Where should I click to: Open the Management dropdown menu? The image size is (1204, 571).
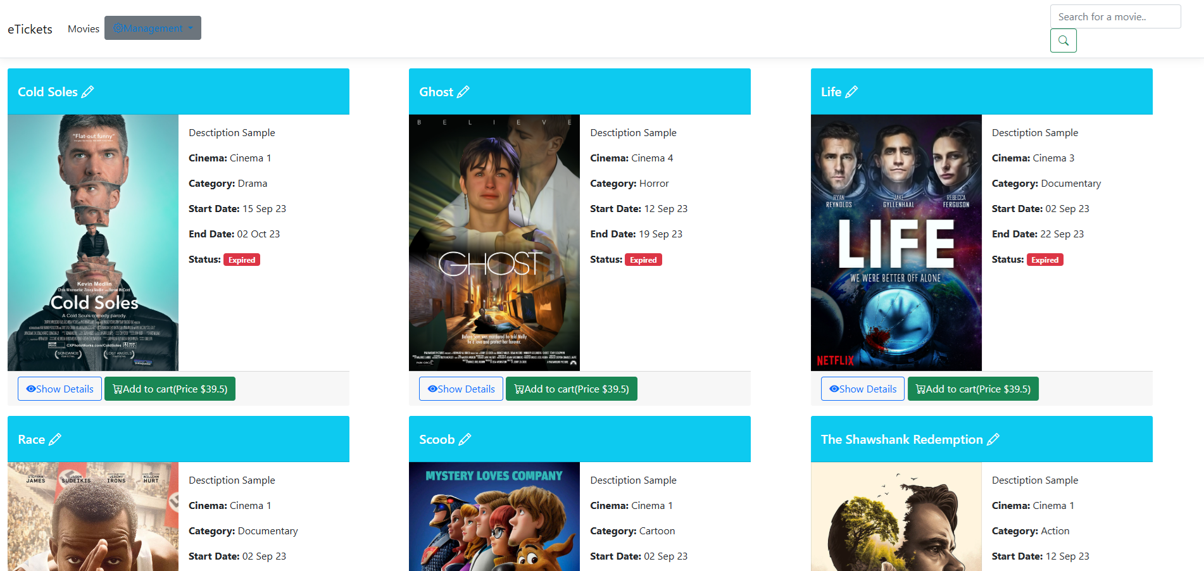(x=153, y=28)
